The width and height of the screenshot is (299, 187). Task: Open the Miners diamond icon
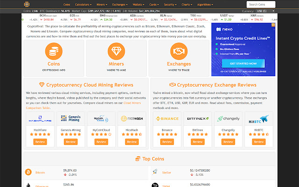coord(116,51)
